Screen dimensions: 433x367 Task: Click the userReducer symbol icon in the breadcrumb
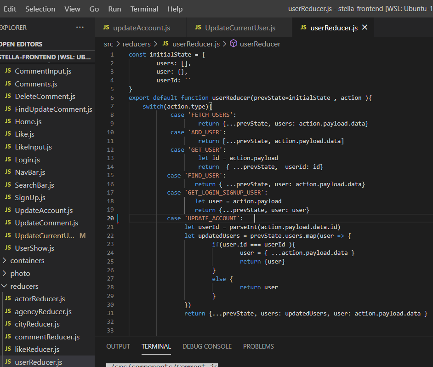click(233, 44)
